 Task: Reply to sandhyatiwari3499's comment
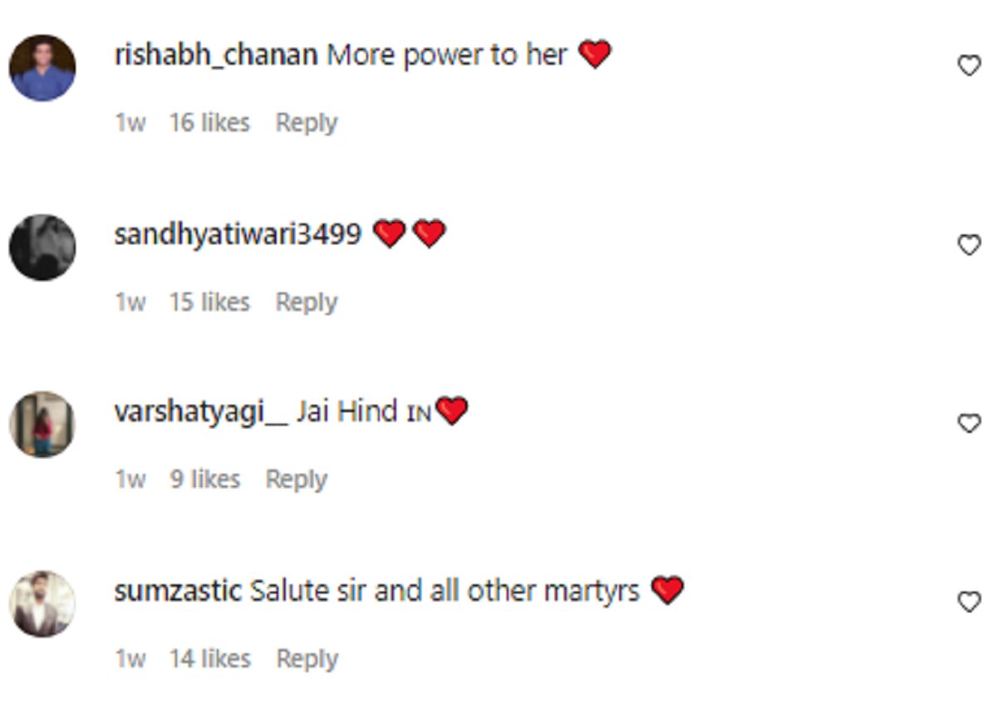307,302
